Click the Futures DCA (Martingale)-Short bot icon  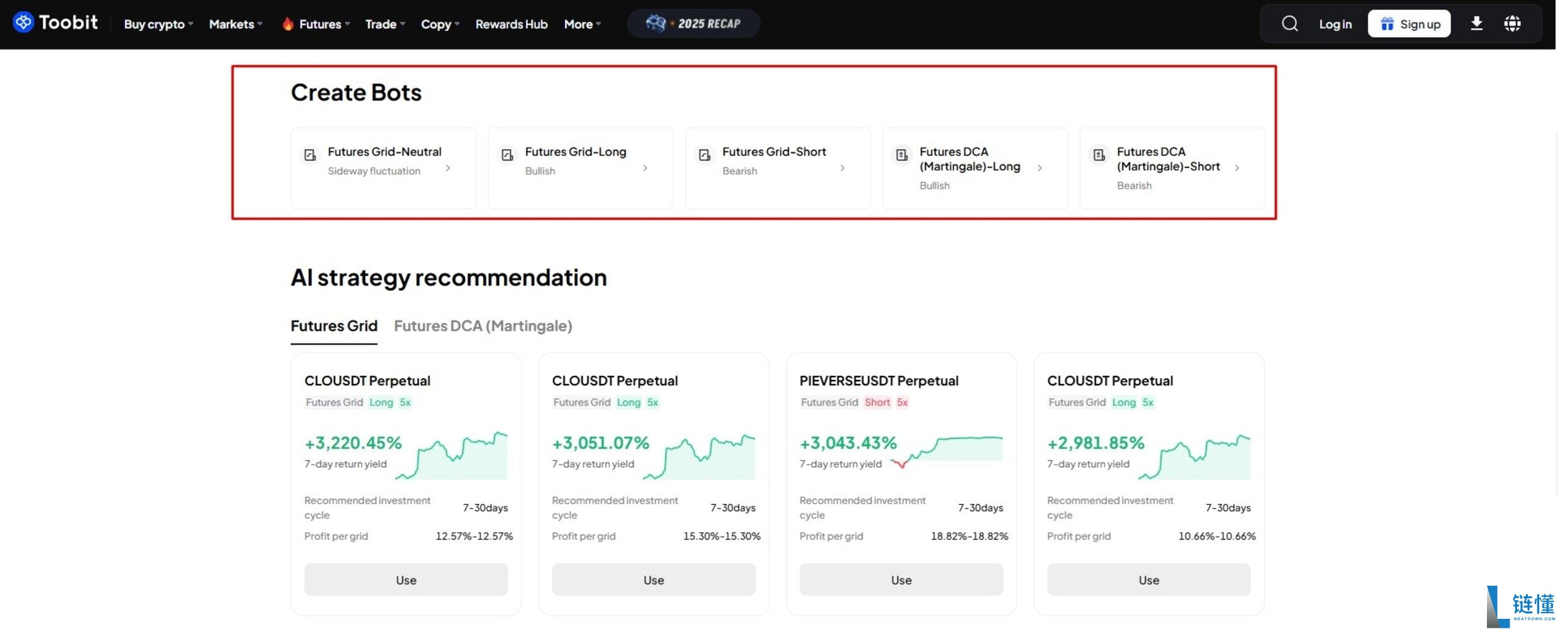tap(1099, 155)
